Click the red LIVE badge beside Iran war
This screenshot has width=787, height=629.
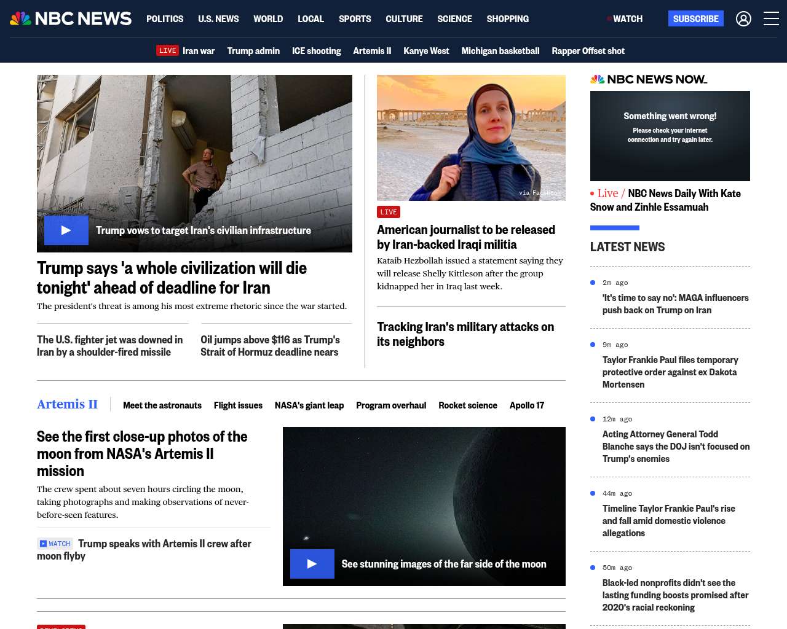167,50
